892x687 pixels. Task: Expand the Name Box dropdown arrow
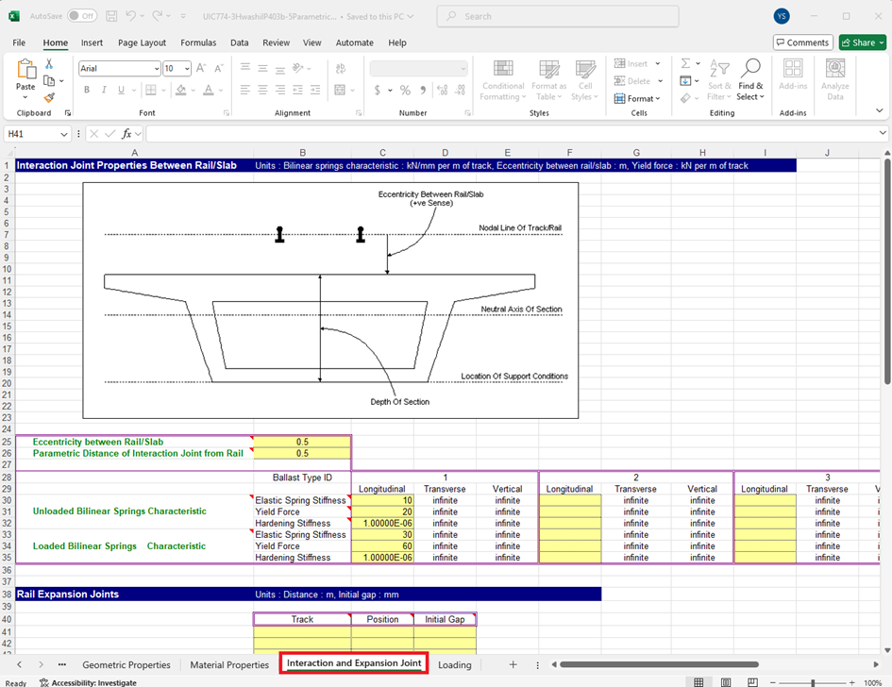click(65, 134)
